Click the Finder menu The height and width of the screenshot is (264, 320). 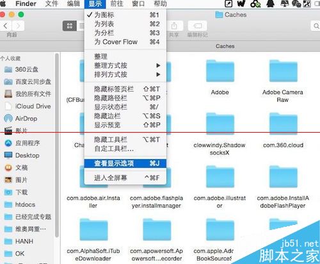tap(26, 4)
